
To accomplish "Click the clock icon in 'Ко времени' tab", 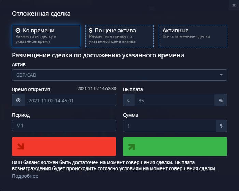I will [18, 30].
